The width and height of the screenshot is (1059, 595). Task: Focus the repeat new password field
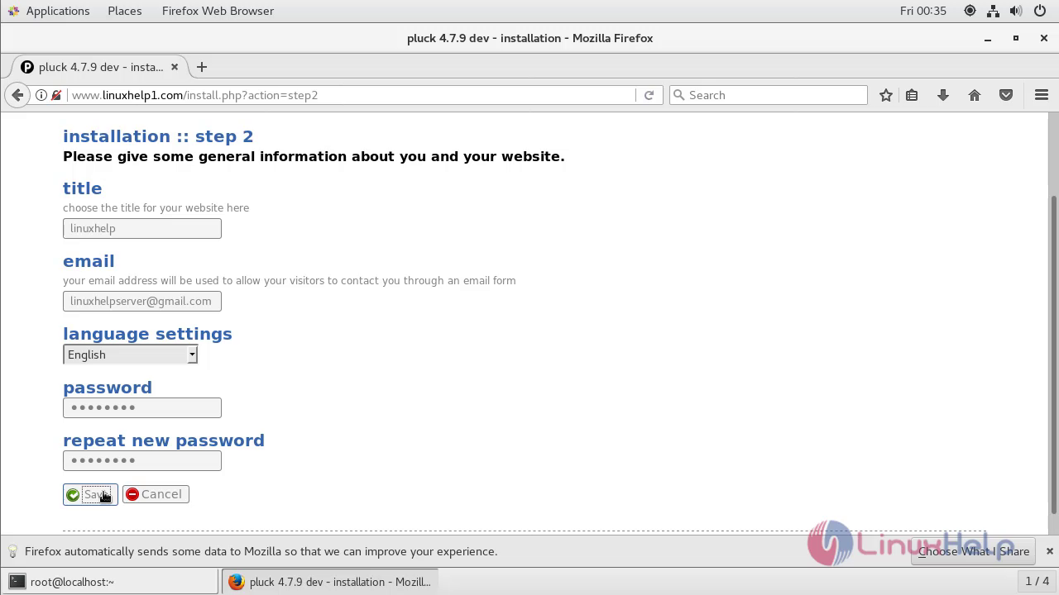[142, 460]
